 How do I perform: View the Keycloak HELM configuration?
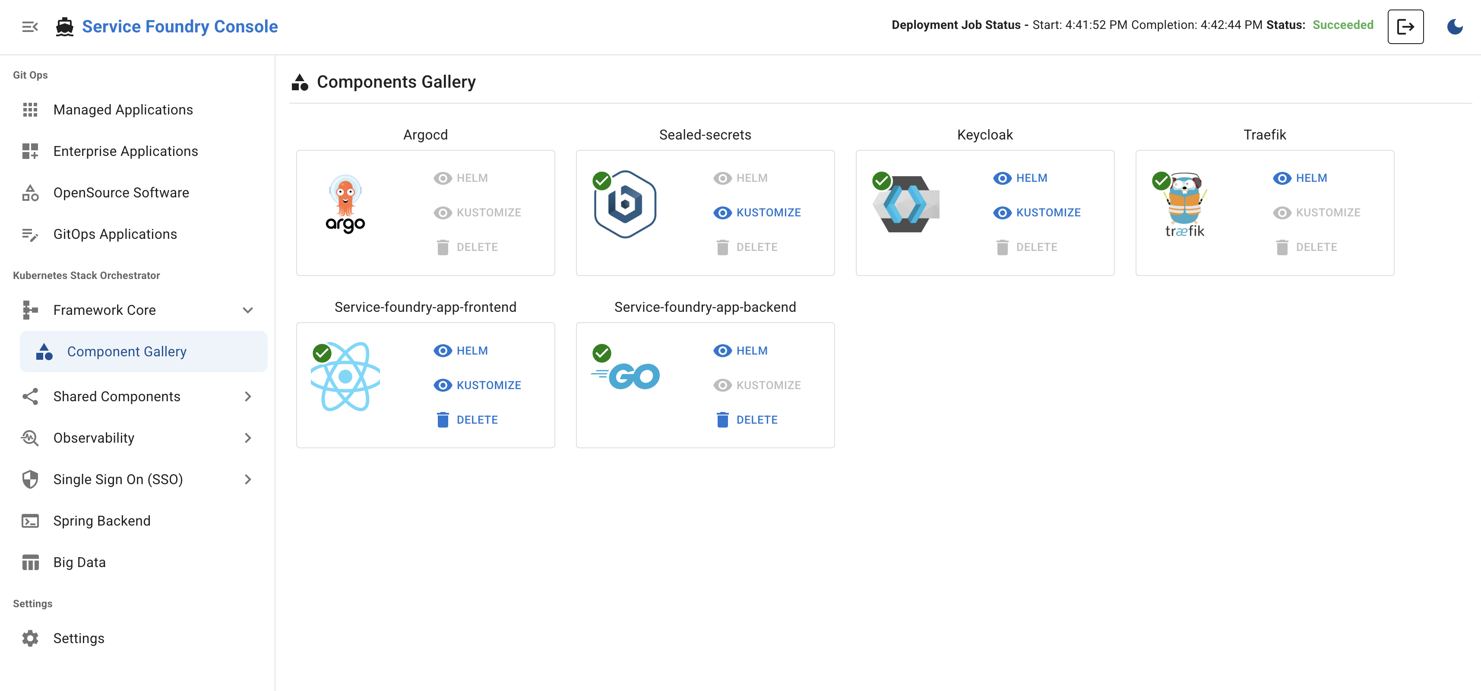tap(1020, 178)
